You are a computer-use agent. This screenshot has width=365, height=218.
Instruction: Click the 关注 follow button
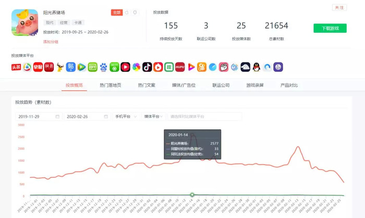(339, 8)
